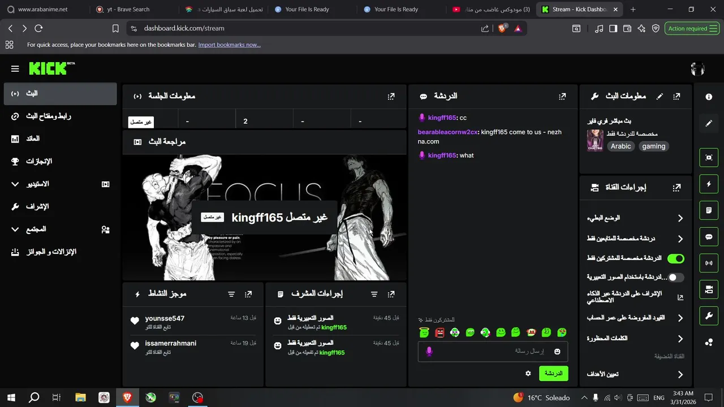Select issamerrahmani in activity feed
Viewport: 724px width, 407px height.
171,343
